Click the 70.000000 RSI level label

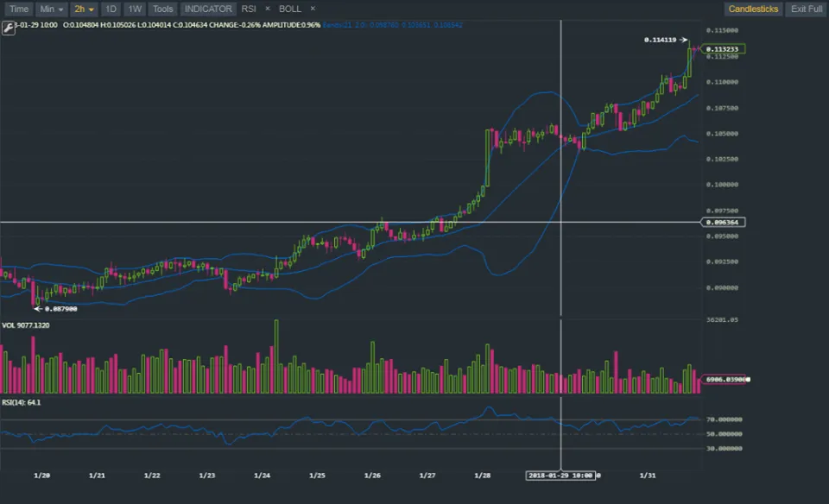725,419
